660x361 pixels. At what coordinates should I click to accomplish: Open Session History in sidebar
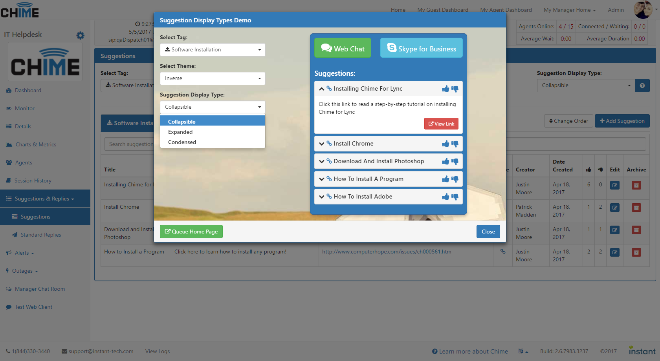click(x=45, y=180)
